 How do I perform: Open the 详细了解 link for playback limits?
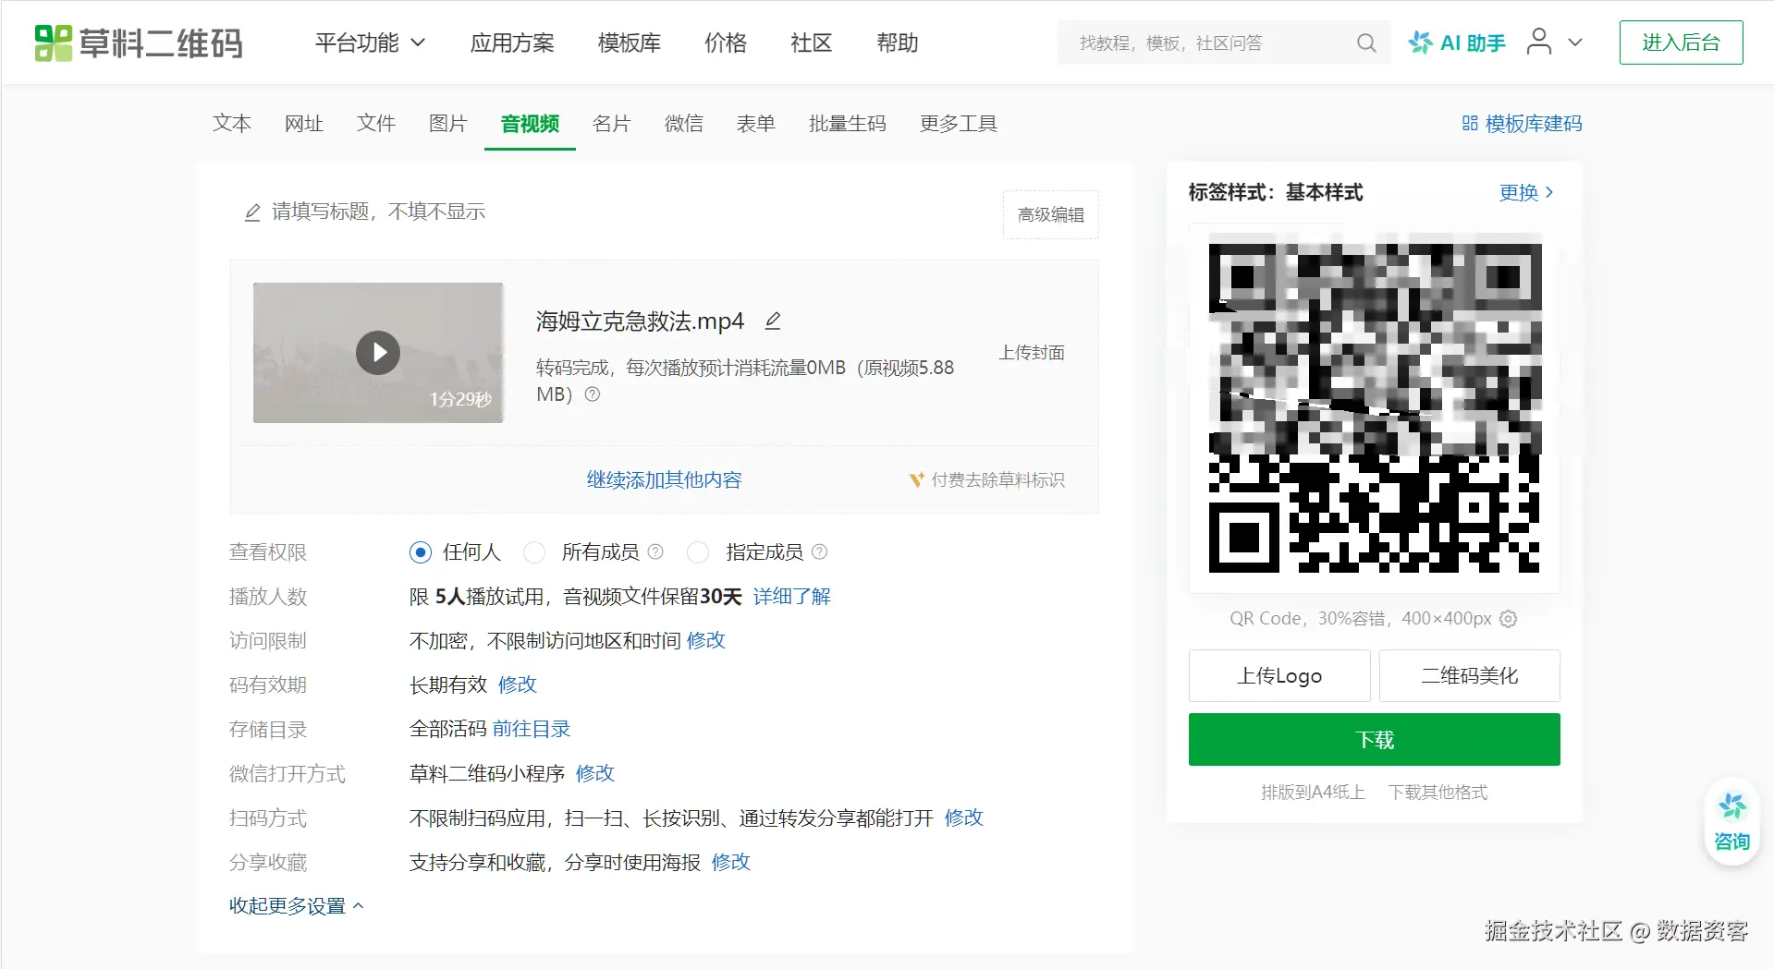pyautogui.click(x=792, y=596)
